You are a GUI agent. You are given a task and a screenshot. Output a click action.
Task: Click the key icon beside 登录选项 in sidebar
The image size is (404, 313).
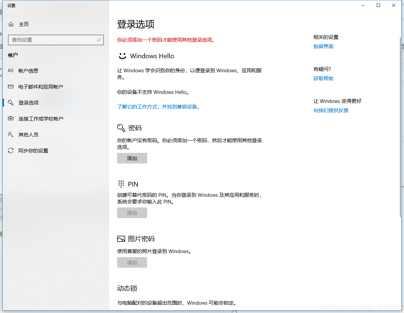pos(11,103)
